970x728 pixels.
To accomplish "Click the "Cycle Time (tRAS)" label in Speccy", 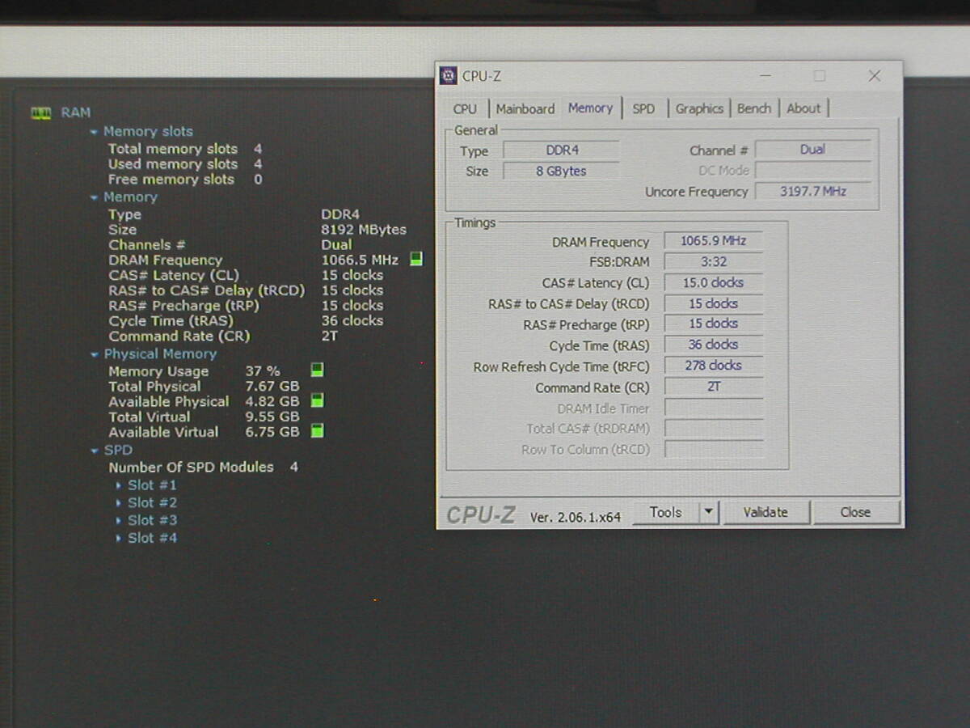I will coord(171,321).
